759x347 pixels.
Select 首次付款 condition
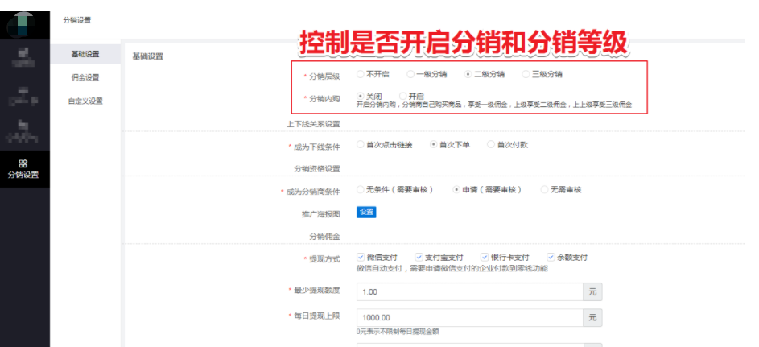(491, 144)
